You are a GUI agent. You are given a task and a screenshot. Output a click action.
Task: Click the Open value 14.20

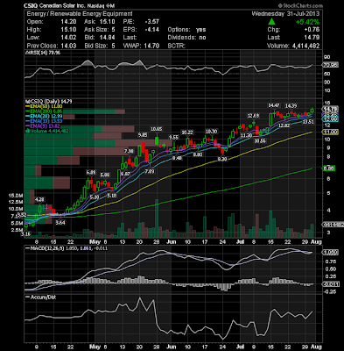pyautogui.click(x=69, y=22)
